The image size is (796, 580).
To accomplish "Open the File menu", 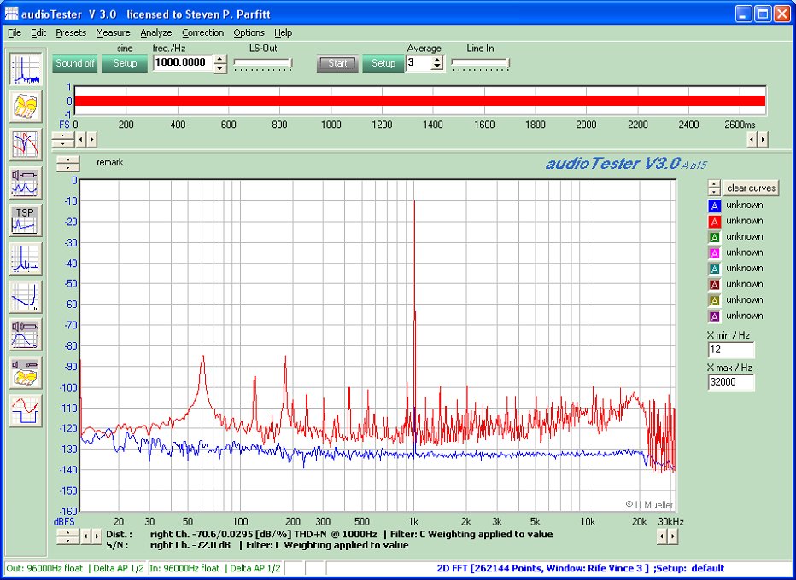I will 15,32.
